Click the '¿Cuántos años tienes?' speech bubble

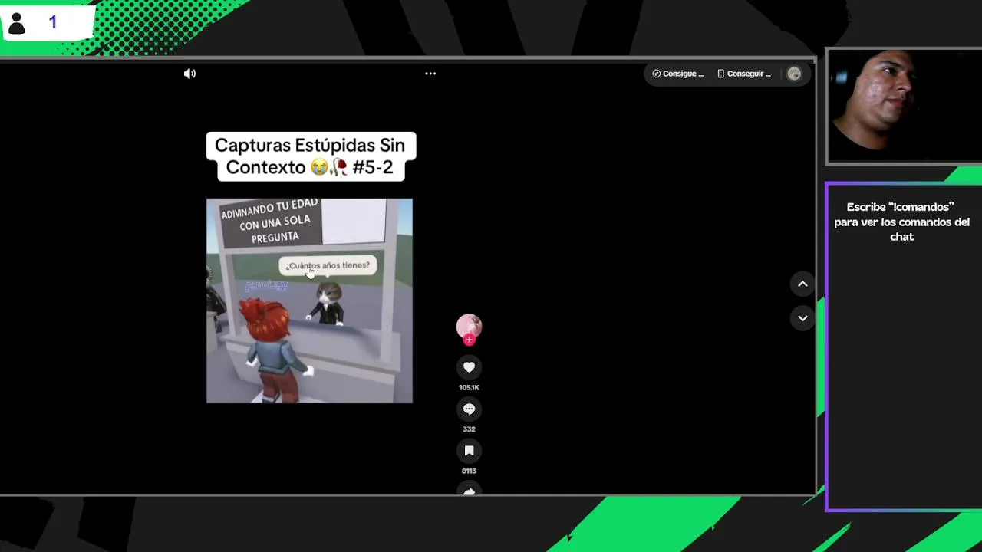click(328, 265)
